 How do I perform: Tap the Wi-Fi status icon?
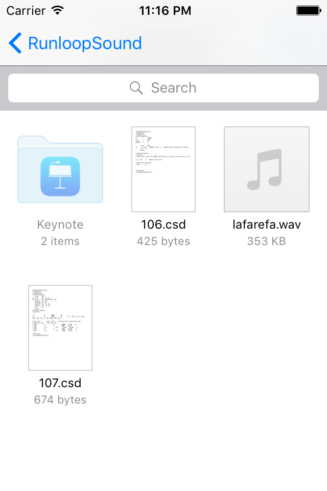coord(58,10)
